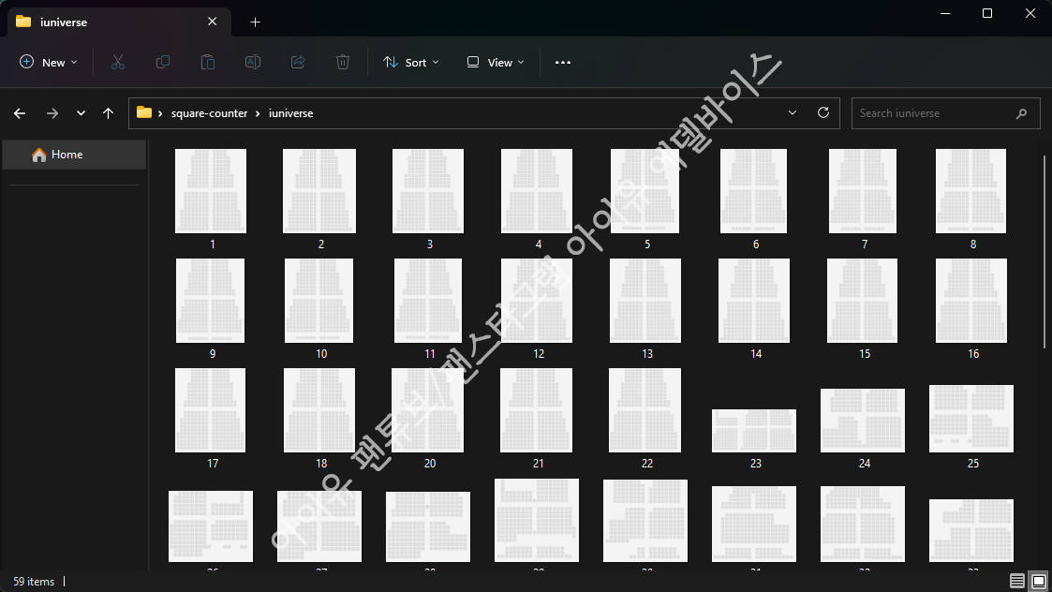Click the Share icon in toolbar
This screenshot has width=1052, height=592.
298,63
